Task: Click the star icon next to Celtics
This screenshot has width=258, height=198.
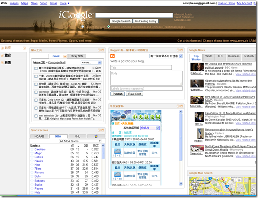Action: point(32,157)
